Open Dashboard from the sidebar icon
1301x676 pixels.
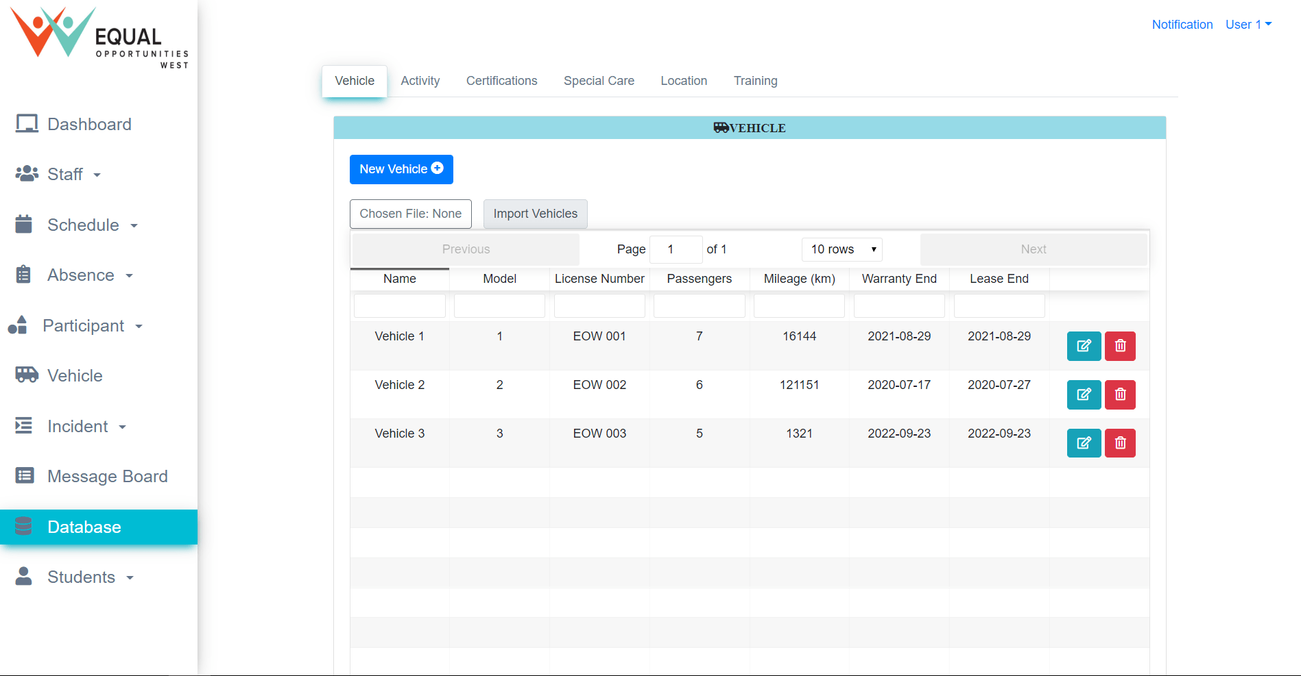point(27,124)
